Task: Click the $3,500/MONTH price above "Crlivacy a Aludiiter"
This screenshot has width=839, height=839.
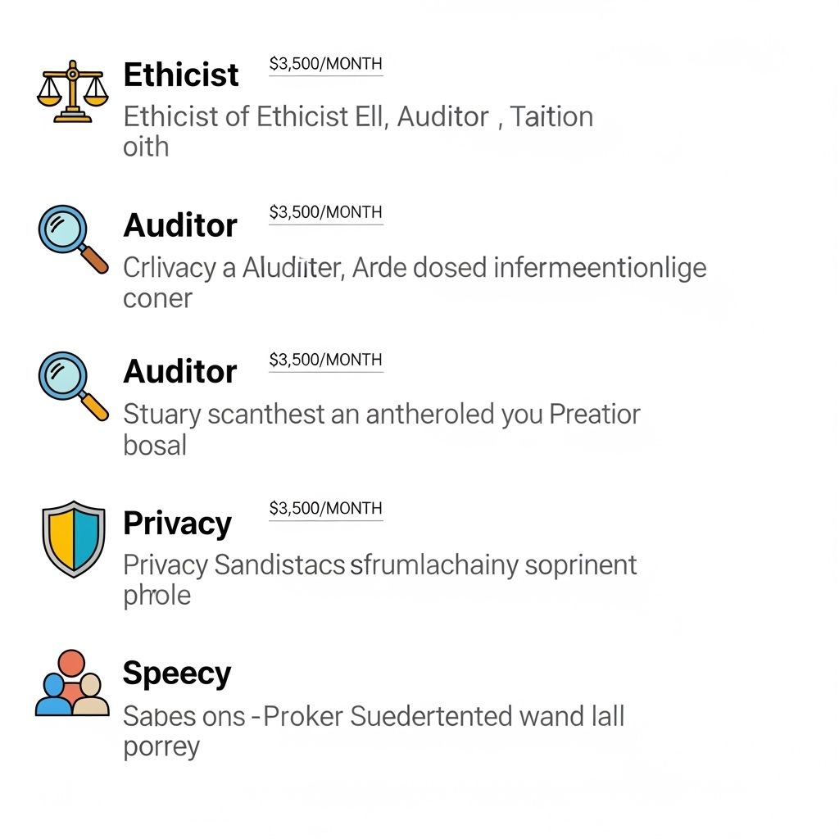Action: click(x=326, y=213)
